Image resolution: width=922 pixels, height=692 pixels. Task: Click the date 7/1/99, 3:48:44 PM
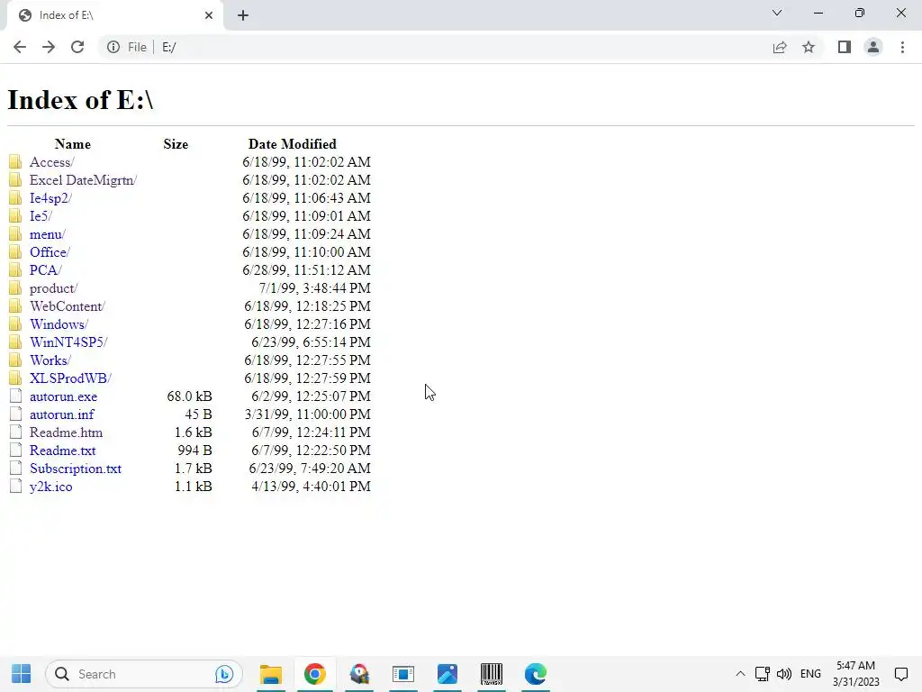coord(314,288)
